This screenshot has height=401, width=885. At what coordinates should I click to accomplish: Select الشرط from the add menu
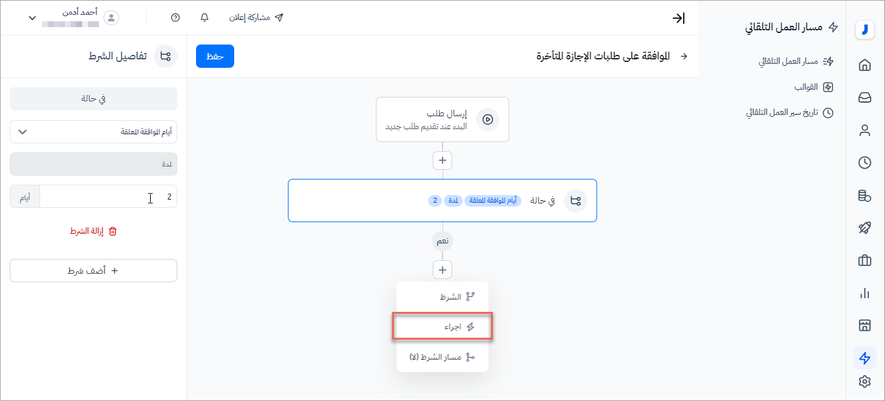(442, 297)
